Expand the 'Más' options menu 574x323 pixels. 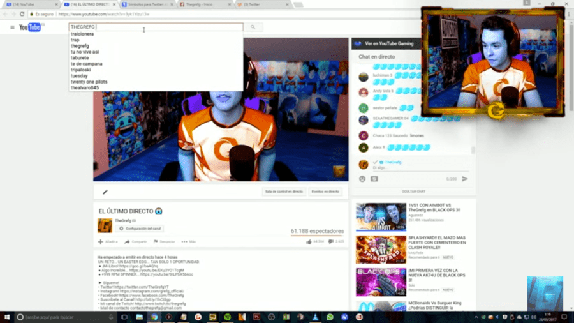coord(189,242)
